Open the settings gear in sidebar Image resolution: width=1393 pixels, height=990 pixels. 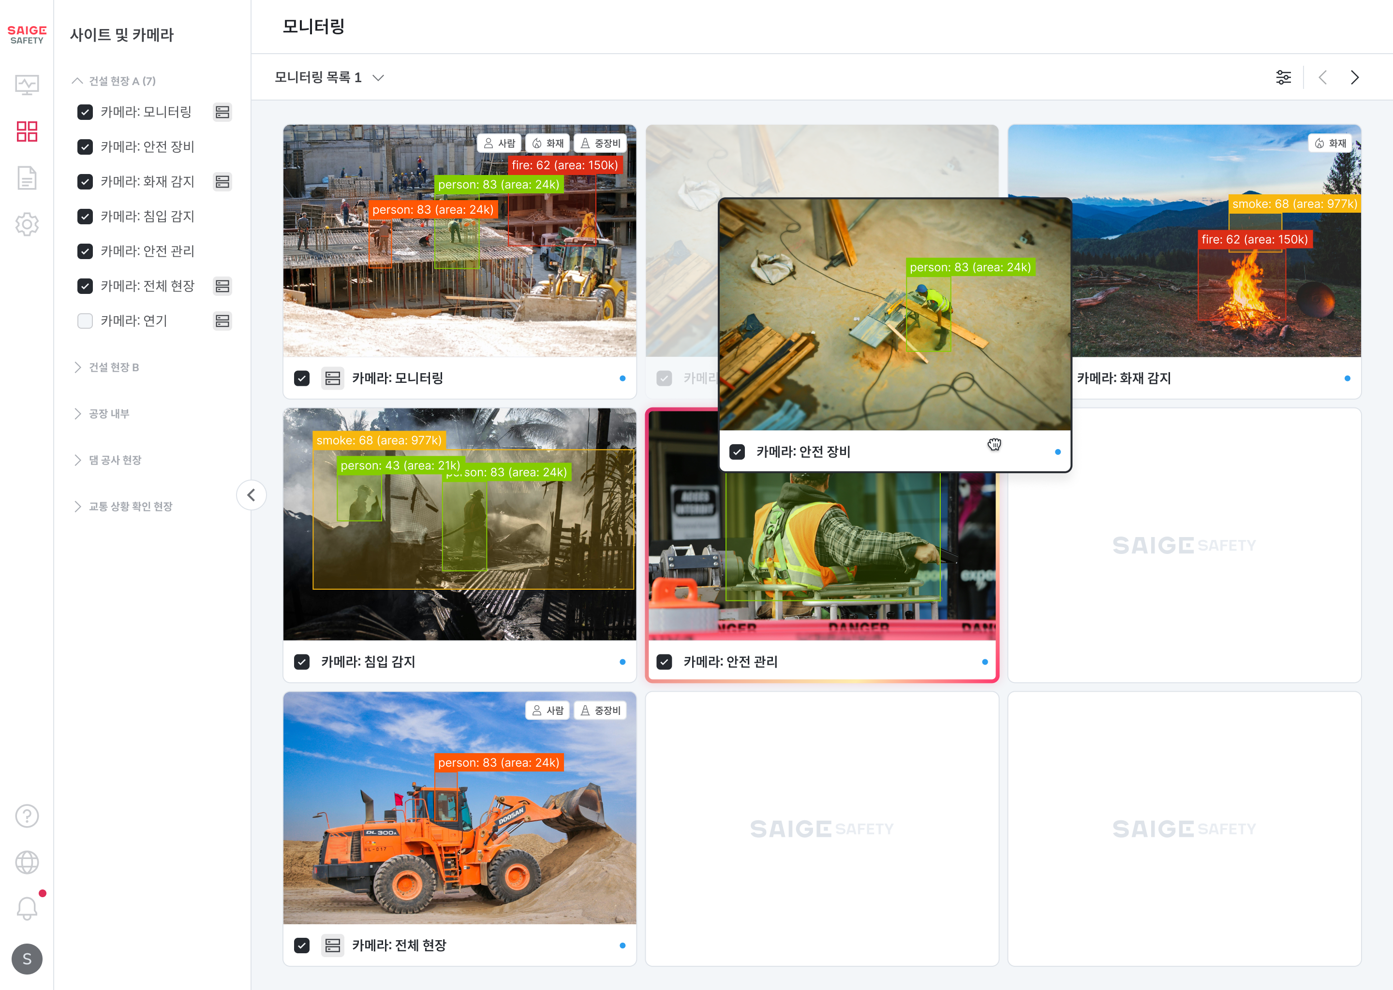tap(27, 224)
